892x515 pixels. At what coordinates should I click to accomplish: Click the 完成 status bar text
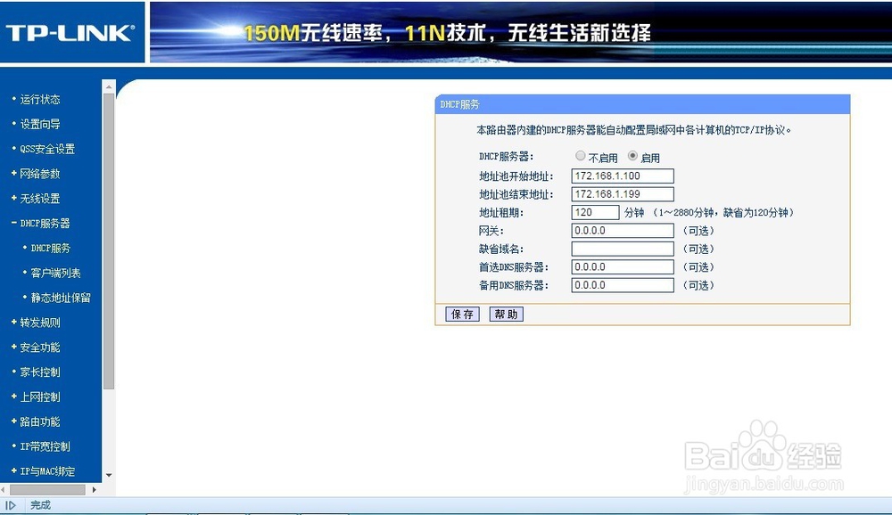coord(40,505)
